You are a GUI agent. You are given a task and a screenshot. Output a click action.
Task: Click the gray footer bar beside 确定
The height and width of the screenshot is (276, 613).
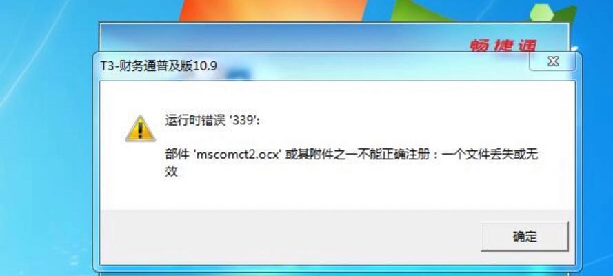(290, 237)
